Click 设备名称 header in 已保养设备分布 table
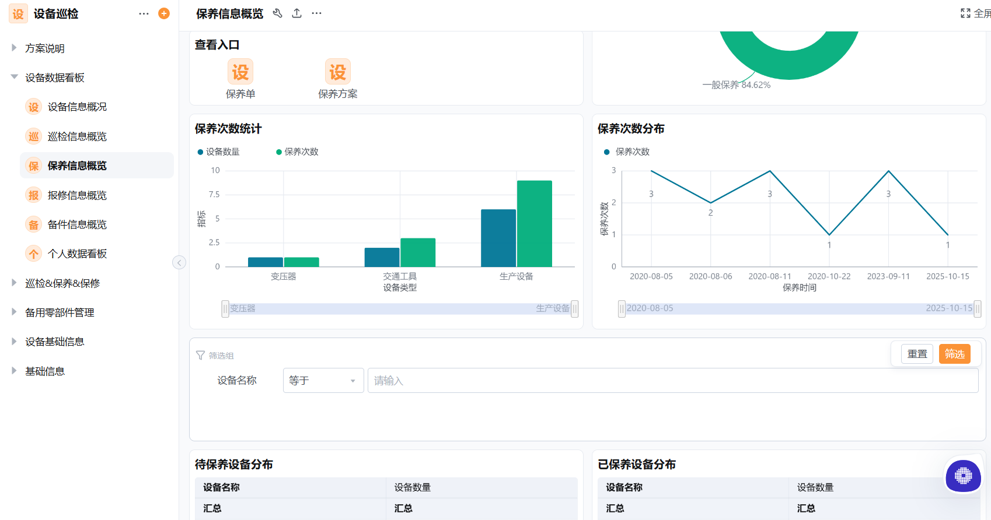Image resolution: width=991 pixels, height=520 pixels. point(624,487)
